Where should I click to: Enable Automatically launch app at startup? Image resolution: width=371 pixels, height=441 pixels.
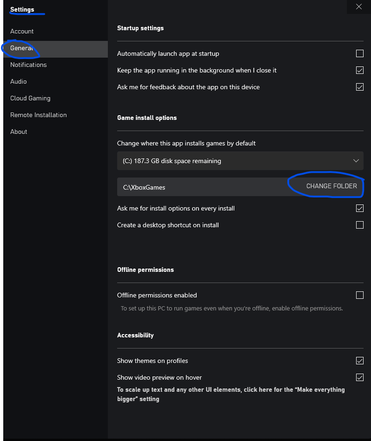click(359, 53)
